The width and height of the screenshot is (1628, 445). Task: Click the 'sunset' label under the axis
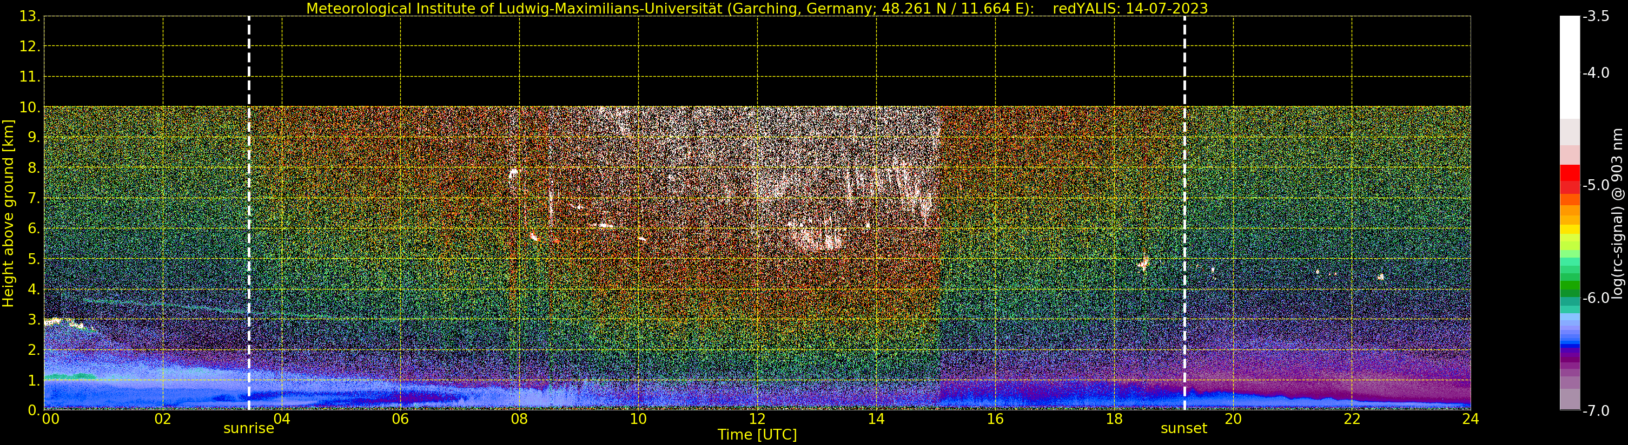(x=1184, y=429)
